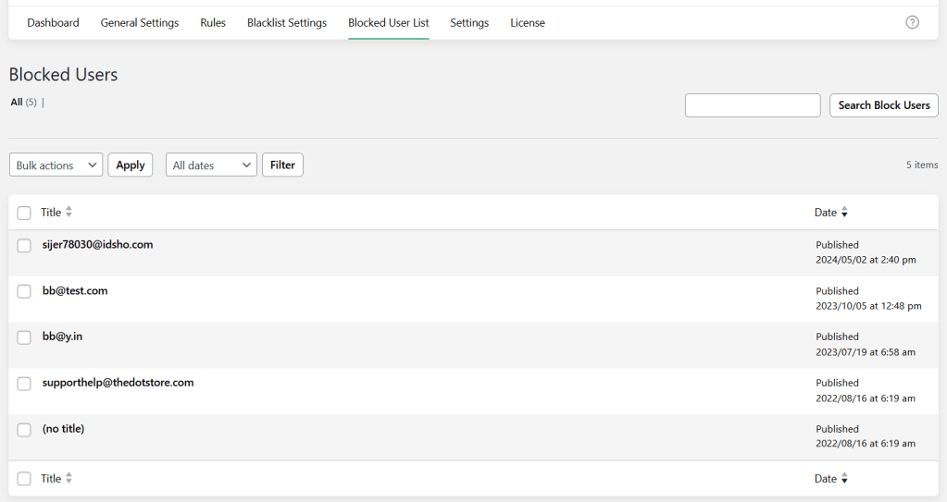Viewport: 947px width, 502px height.
Task: Click the Date sort arrows in header
Action: coord(844,213)
